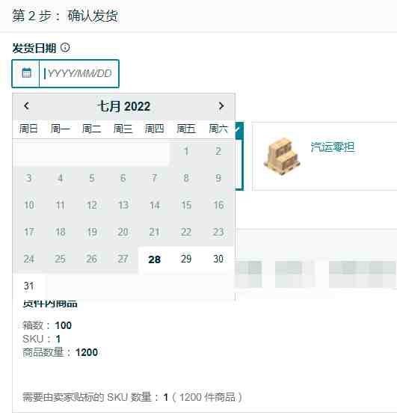This screenshot has width=397, height=415.
Task: Click disabled date 15 in calendar
Action: point(186,205)
